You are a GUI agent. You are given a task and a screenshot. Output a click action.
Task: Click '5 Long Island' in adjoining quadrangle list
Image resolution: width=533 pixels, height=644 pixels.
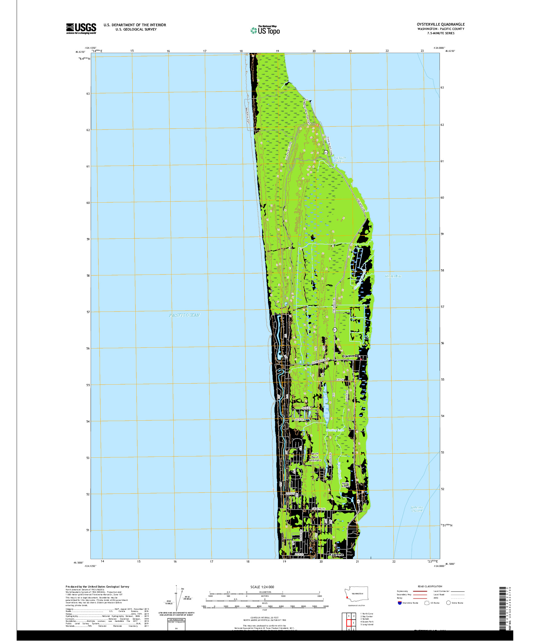pyautogui.click(x=367, y=625)
